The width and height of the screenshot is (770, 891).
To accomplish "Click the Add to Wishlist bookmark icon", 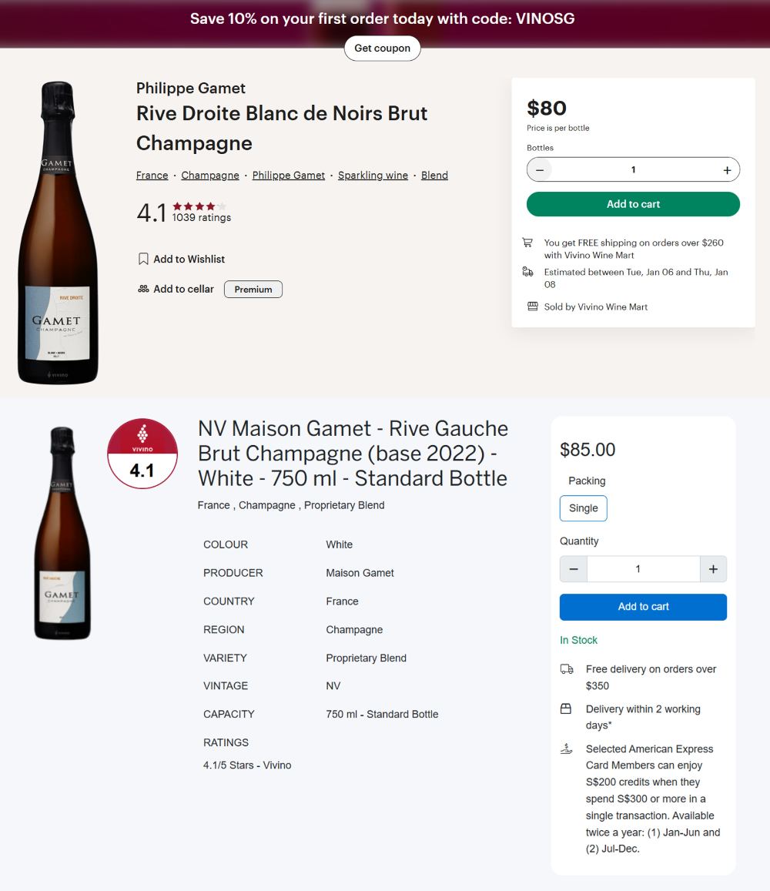I will (x=143, y=260).
